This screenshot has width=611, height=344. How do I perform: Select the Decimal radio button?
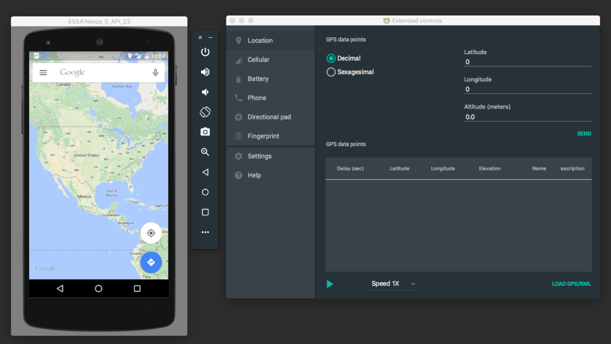click(x=331, y=59)
